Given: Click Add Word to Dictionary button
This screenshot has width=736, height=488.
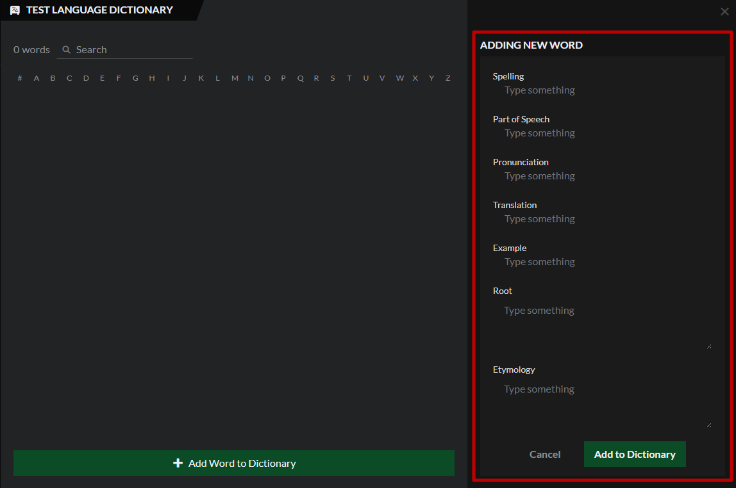Looking at the screenshot, I should 234,463.
